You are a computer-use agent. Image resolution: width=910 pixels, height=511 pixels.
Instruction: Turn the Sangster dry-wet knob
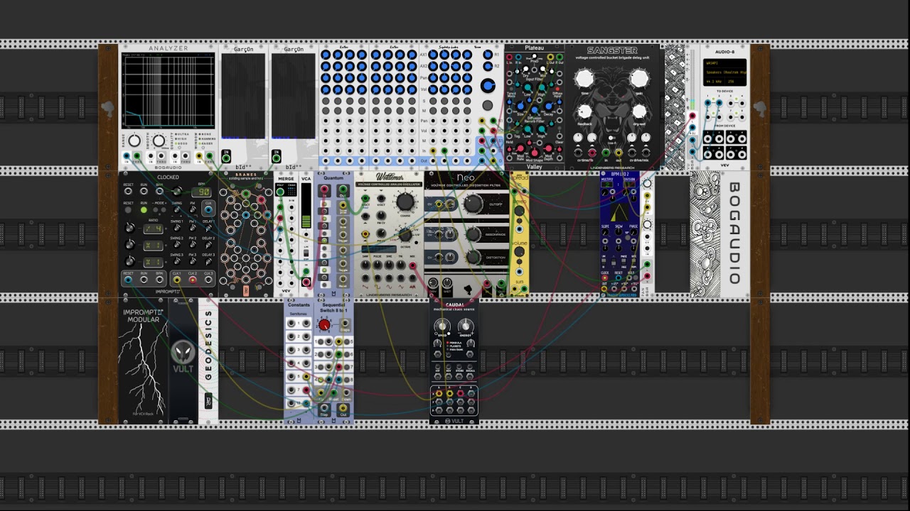point(639,111)
